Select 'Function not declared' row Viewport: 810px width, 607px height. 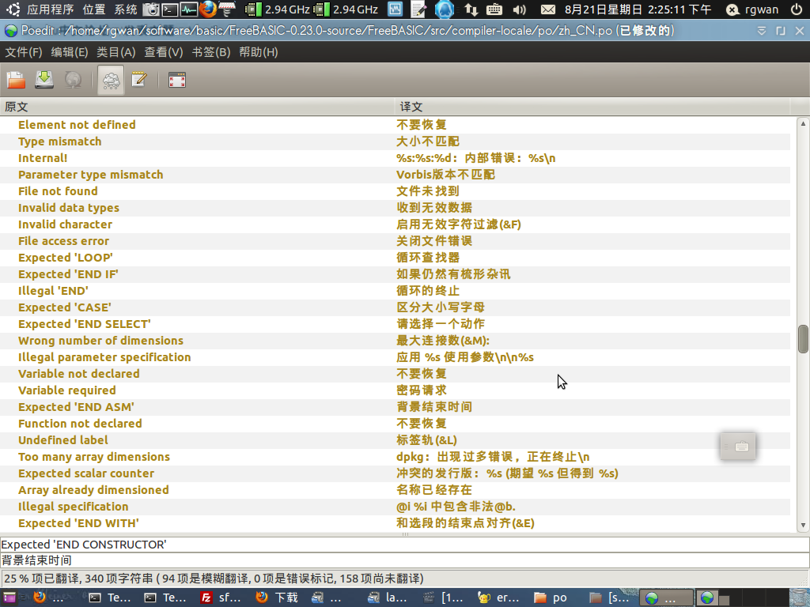coord(395,424)
